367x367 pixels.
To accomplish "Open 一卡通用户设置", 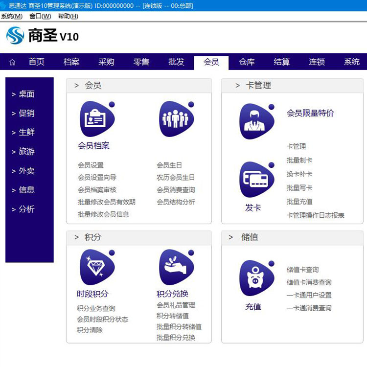I will point(309,295).
